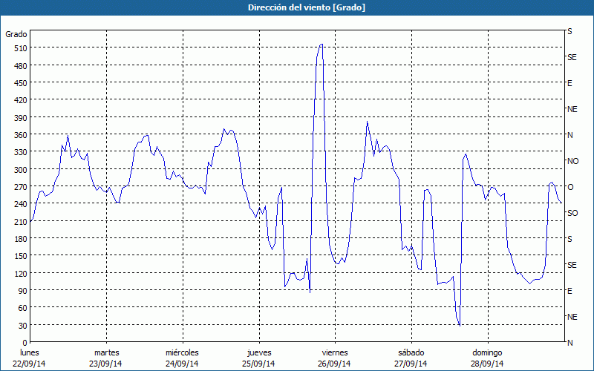Click the highest peak of the blue line
Image resolution: width=594 pixels, height=371 pixels.
pos(321,45)
